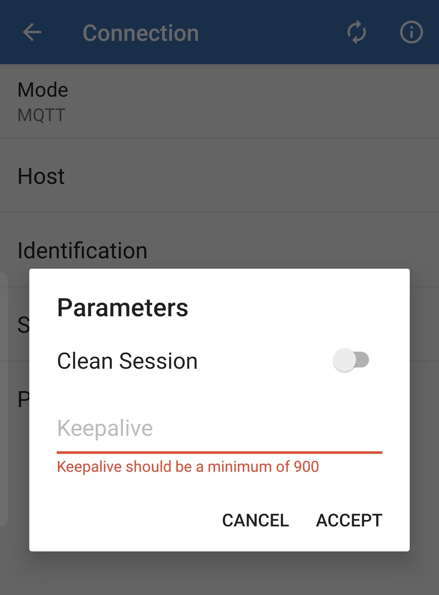Dismiss dialog by clicking dimmed area below it

[x=220, y=573]
